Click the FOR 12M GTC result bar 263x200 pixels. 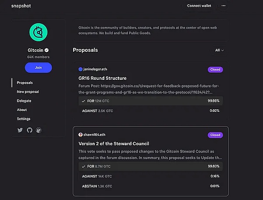pos(150,101)
